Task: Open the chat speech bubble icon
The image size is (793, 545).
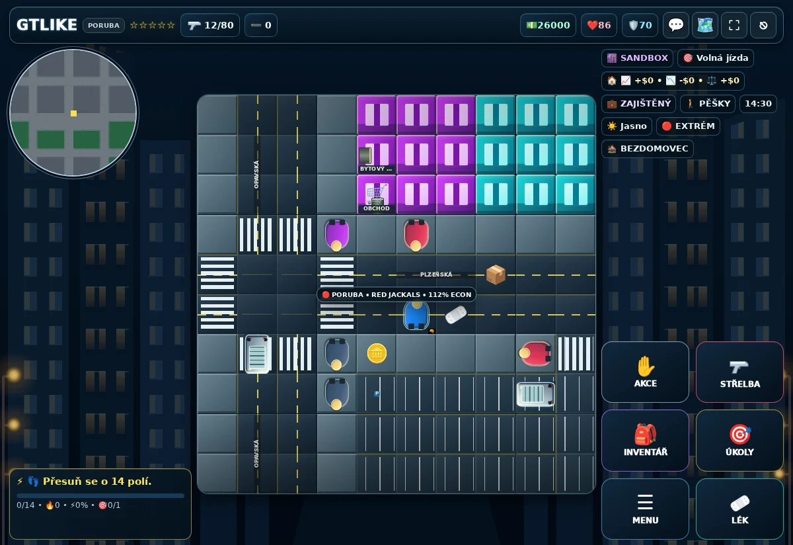Action: (x=676, y=25)
